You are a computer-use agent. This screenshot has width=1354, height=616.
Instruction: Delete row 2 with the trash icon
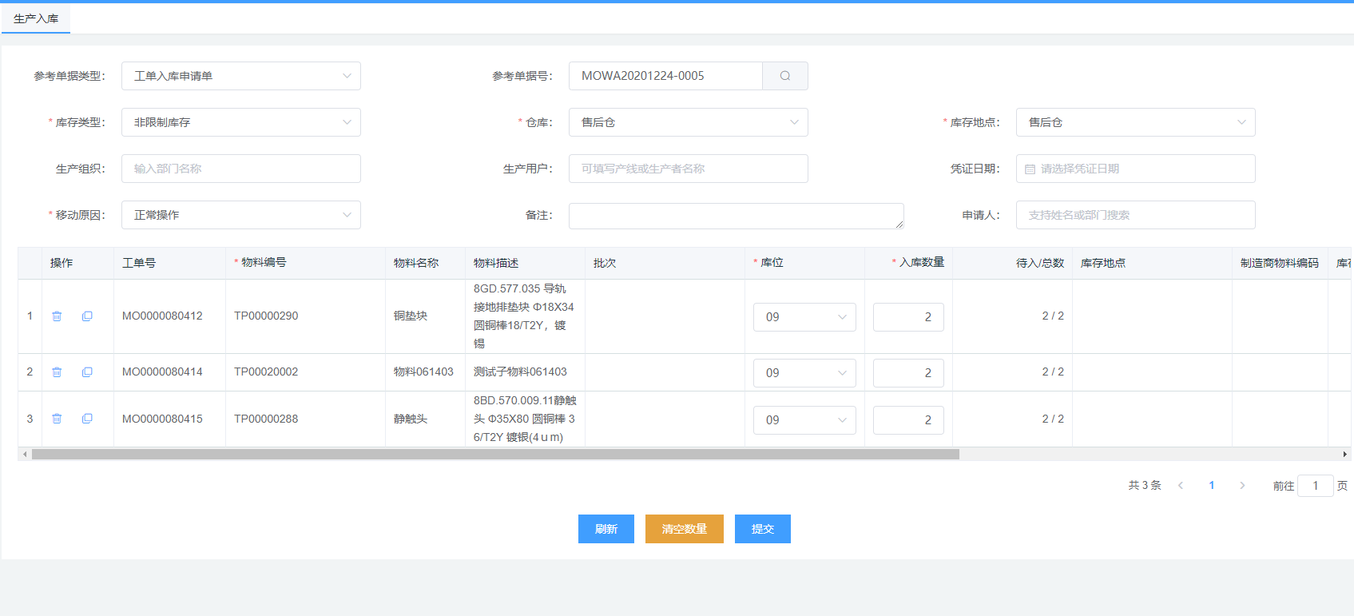(x=57, y=372)
